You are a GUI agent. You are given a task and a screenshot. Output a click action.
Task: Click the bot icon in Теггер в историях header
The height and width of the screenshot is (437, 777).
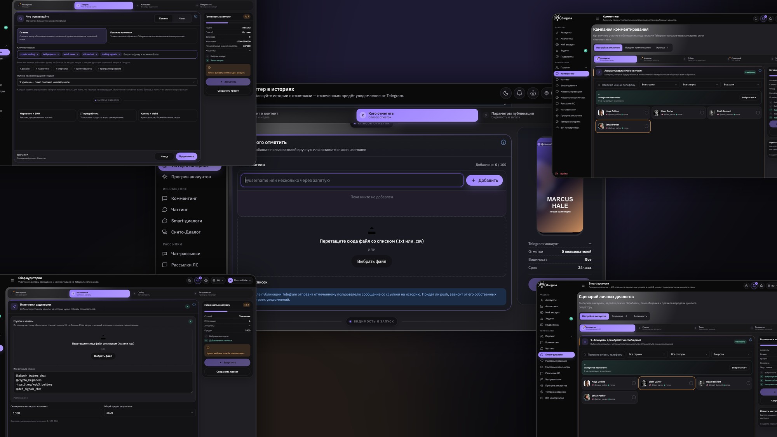click(x=533, y=93)
